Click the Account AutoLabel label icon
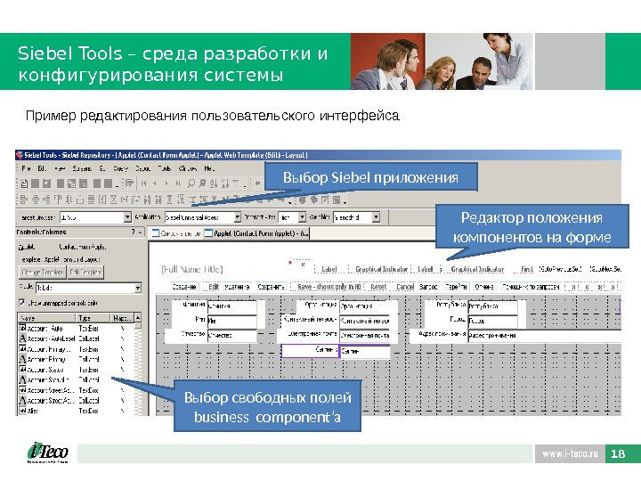This screenshot has width=641, height=481. pyautogui.click(x=23, y=338)
